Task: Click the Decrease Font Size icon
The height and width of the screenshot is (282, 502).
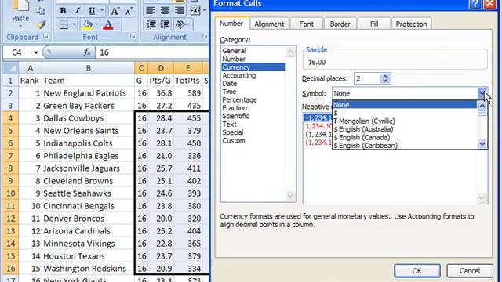Action: coord(129,12)
